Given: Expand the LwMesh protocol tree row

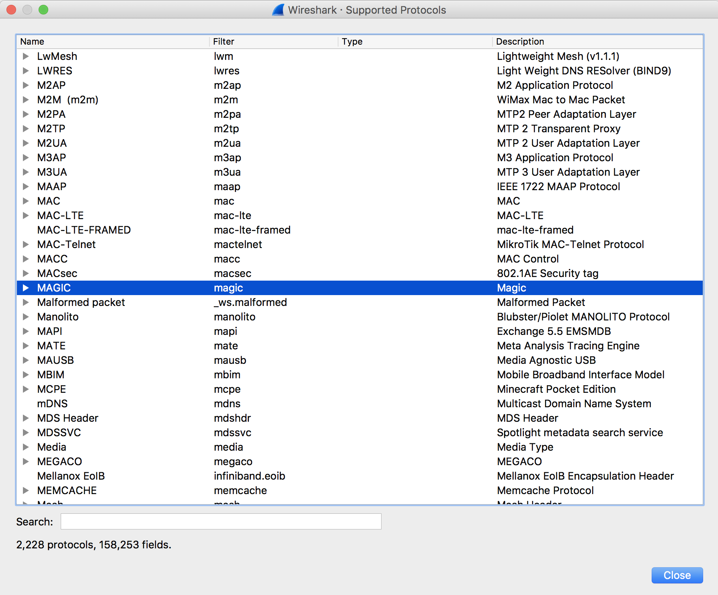Looking at the screenshot, I should click(x=26, y=56).
